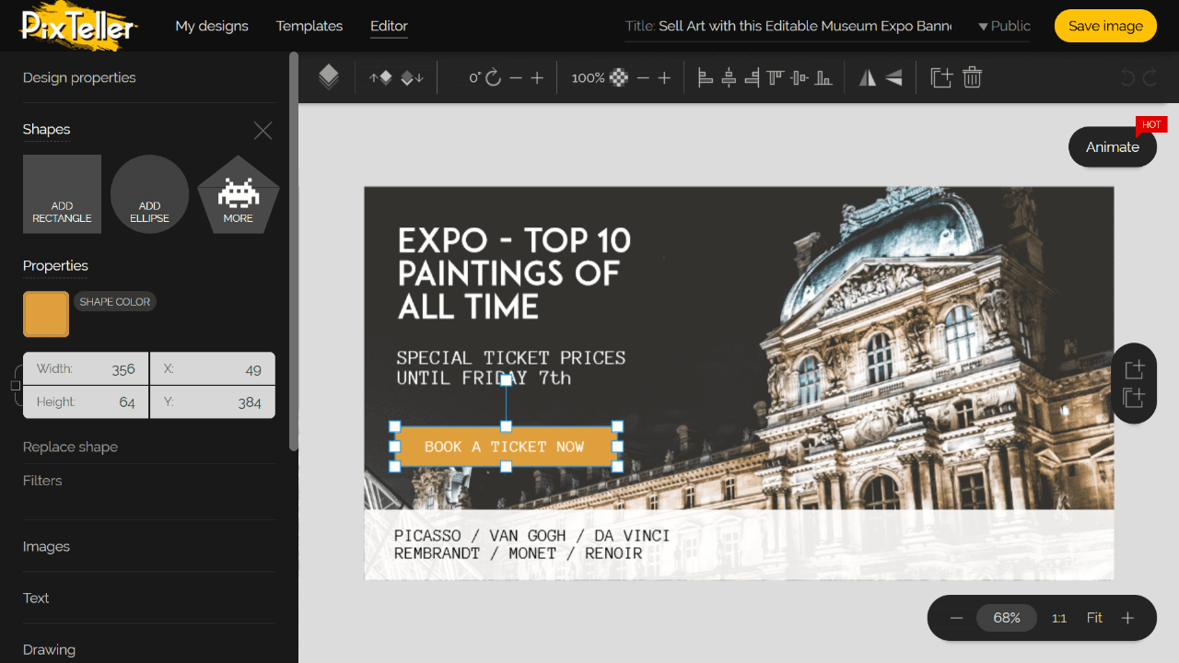
Task: Edit the Width field value 356
Action: (x=86, y=369)
